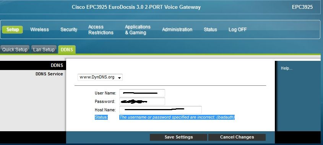The height and width of the screenshot is (145, 323).
Task: Switch to Quick Setup sub-tab
Action: click(15, 49)
